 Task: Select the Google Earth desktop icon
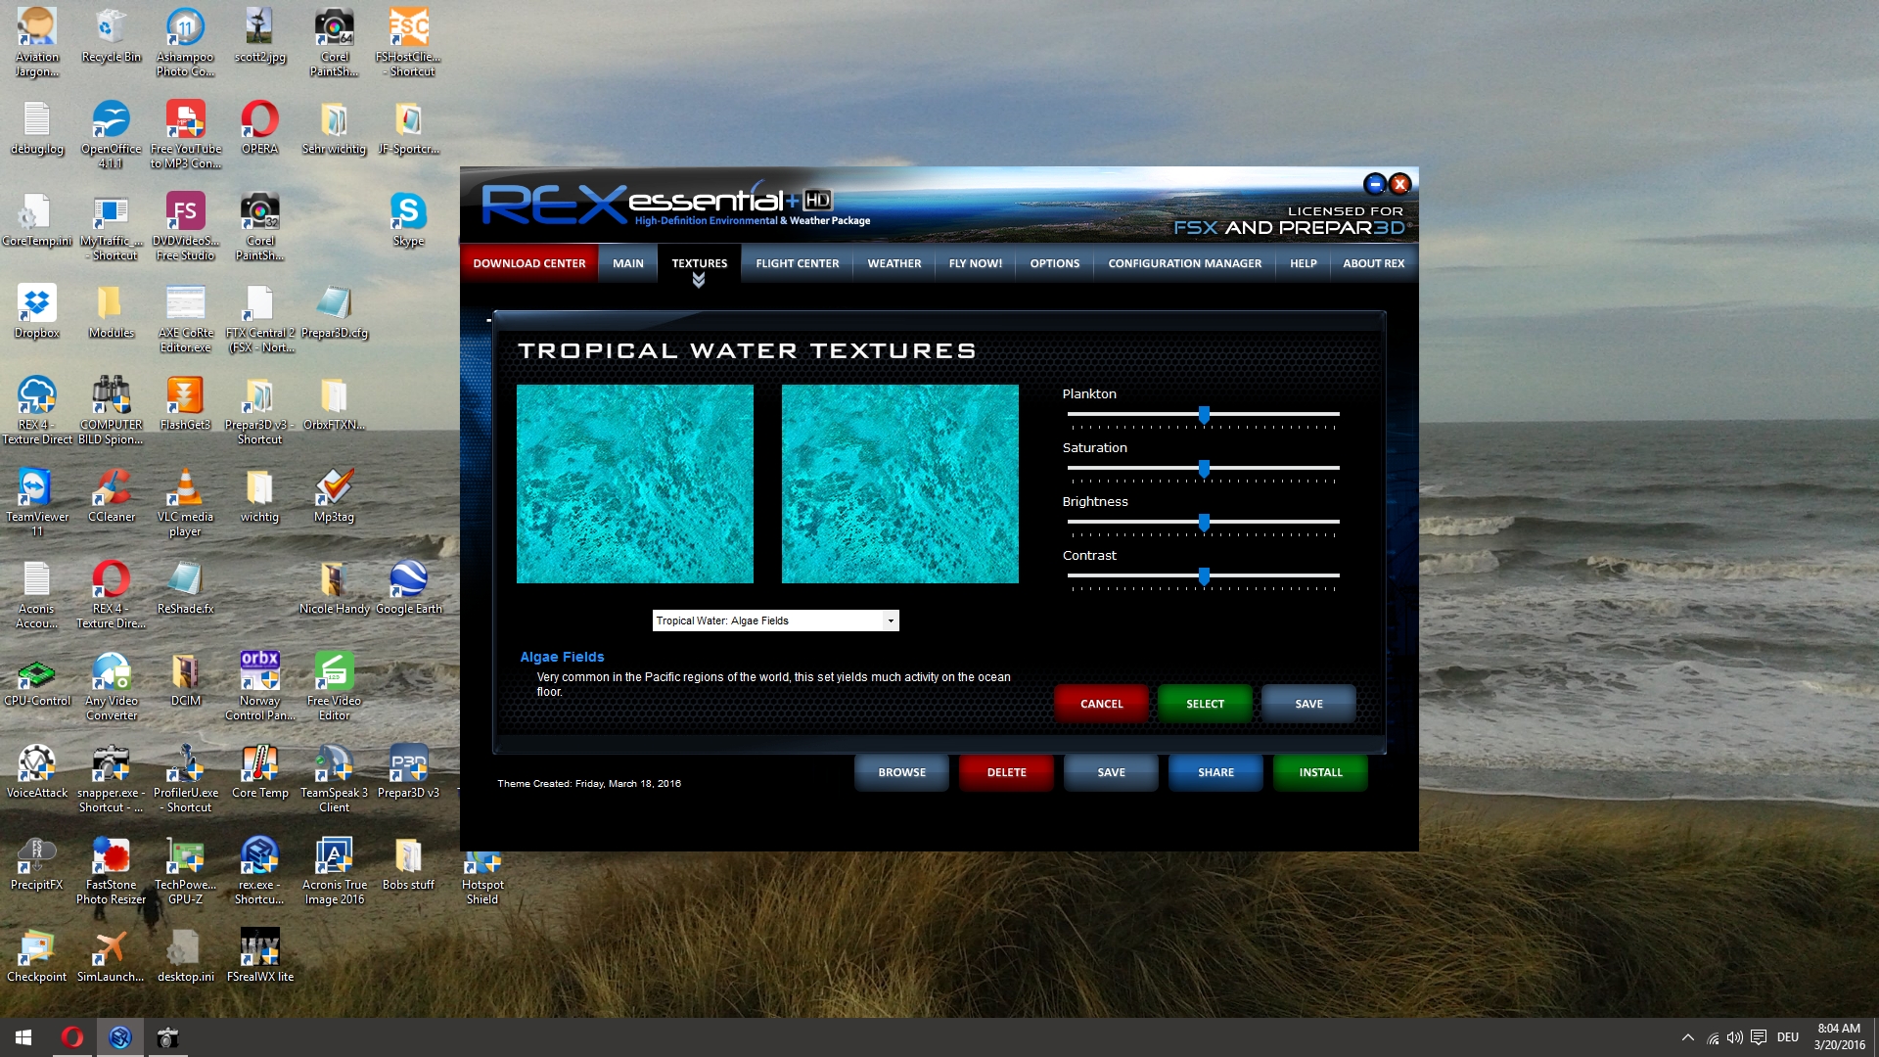pos(408,588)
